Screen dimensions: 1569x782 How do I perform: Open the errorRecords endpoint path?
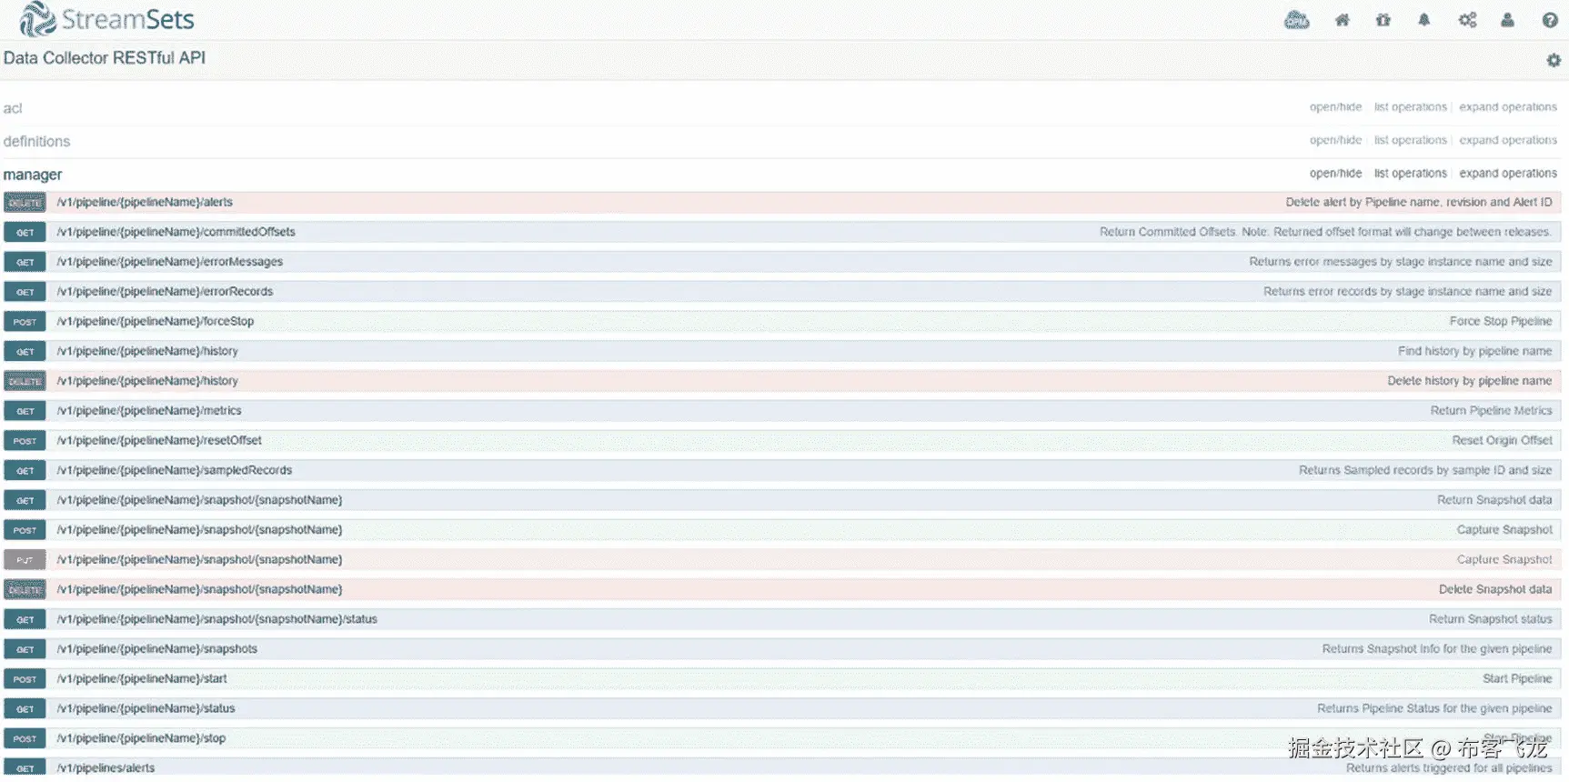coord(165,292)
